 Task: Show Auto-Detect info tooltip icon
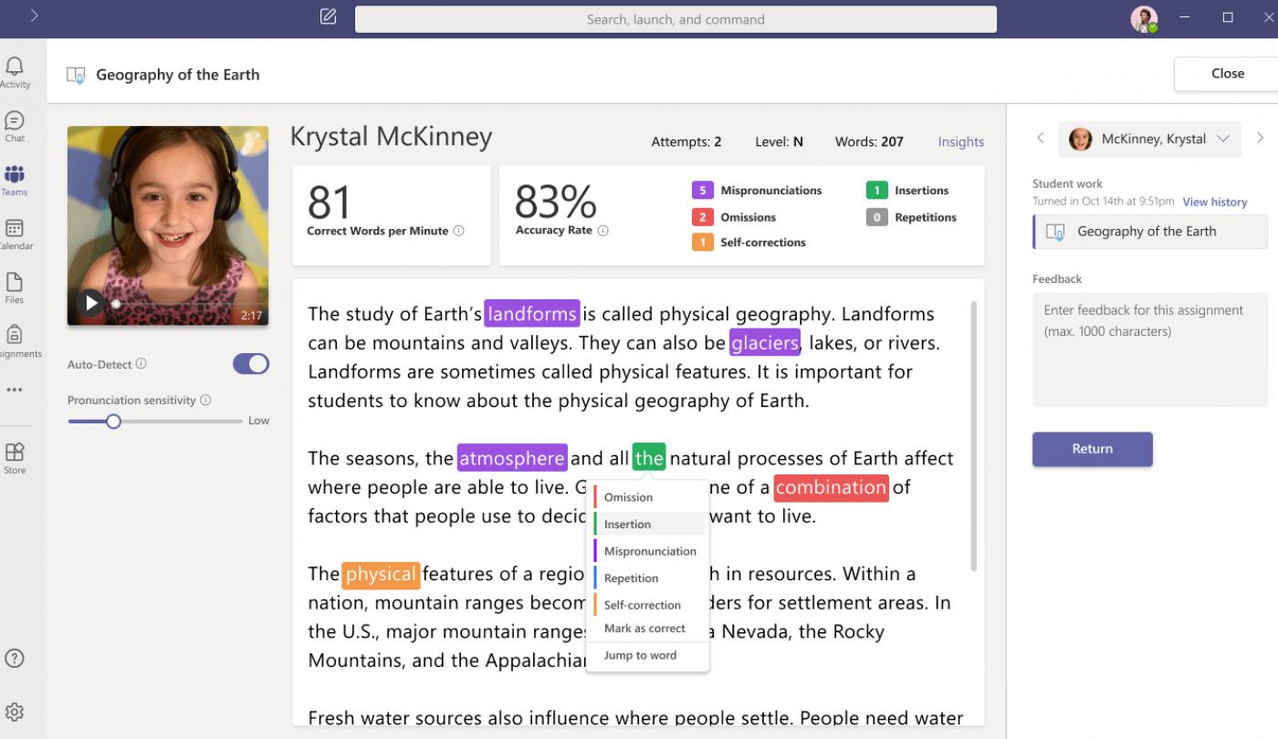coord(141,363)
